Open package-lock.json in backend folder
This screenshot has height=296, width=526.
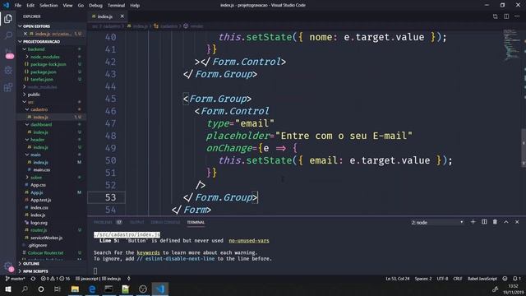(x=52, y=64)
